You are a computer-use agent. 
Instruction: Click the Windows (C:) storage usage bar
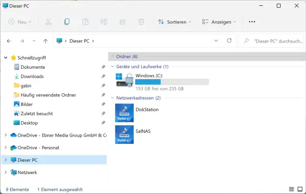pos(172,82)
